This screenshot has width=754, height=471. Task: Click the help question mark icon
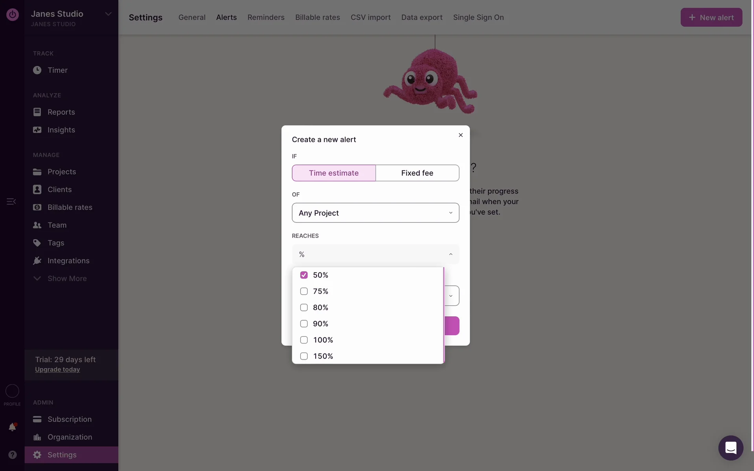click(x=12, y=455)
